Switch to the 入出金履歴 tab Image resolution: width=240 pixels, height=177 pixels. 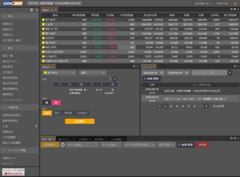point(116,139)
